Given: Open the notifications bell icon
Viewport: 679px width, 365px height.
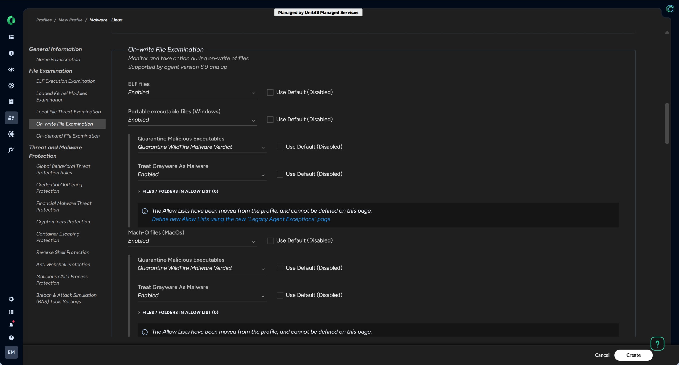Looking at the screenshot, I should (11, 325).
